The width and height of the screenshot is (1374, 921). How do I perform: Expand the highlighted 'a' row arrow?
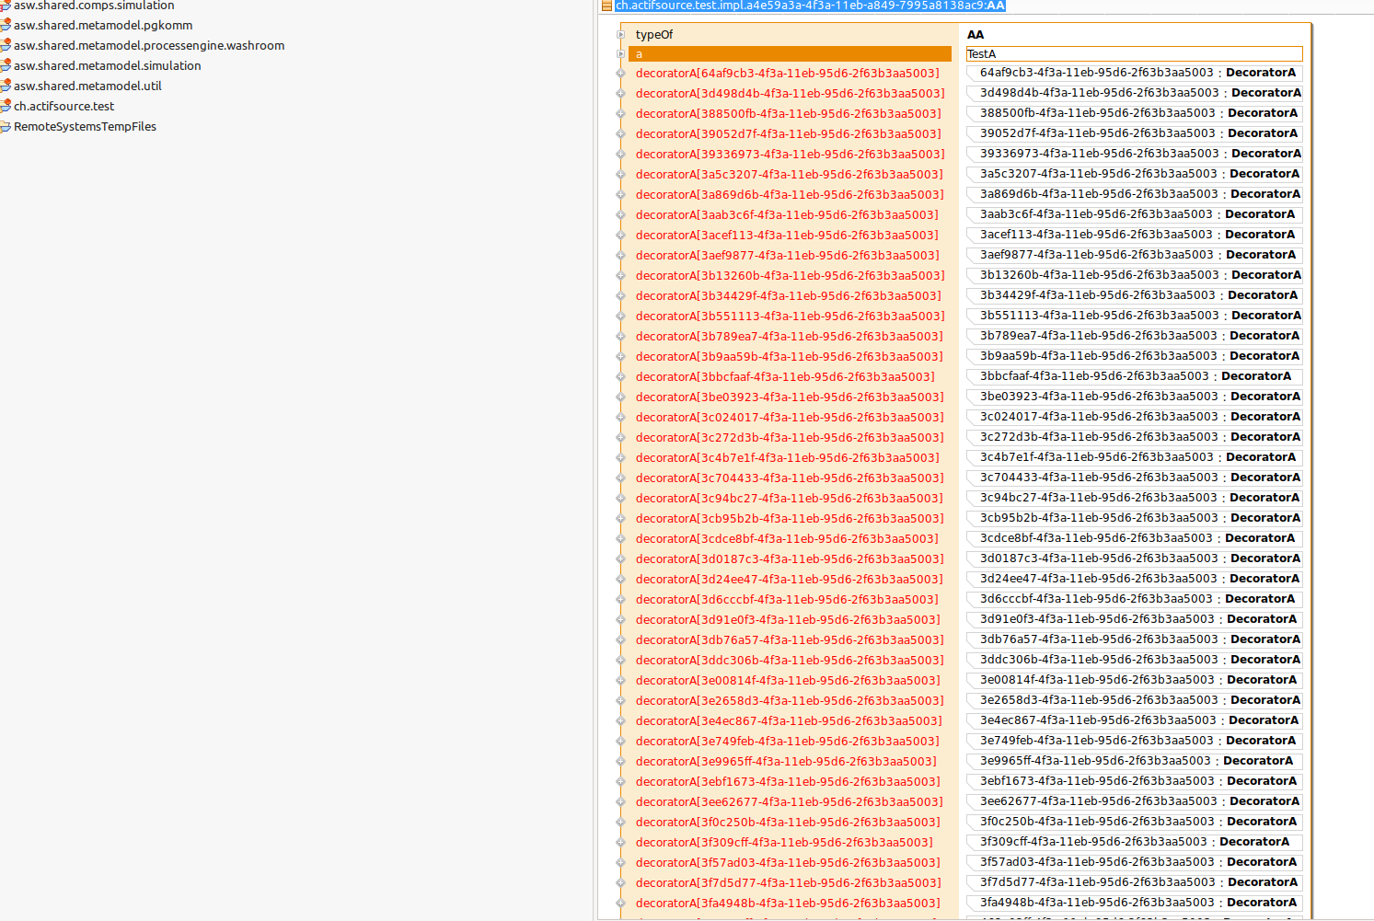[x=619, y=53]
